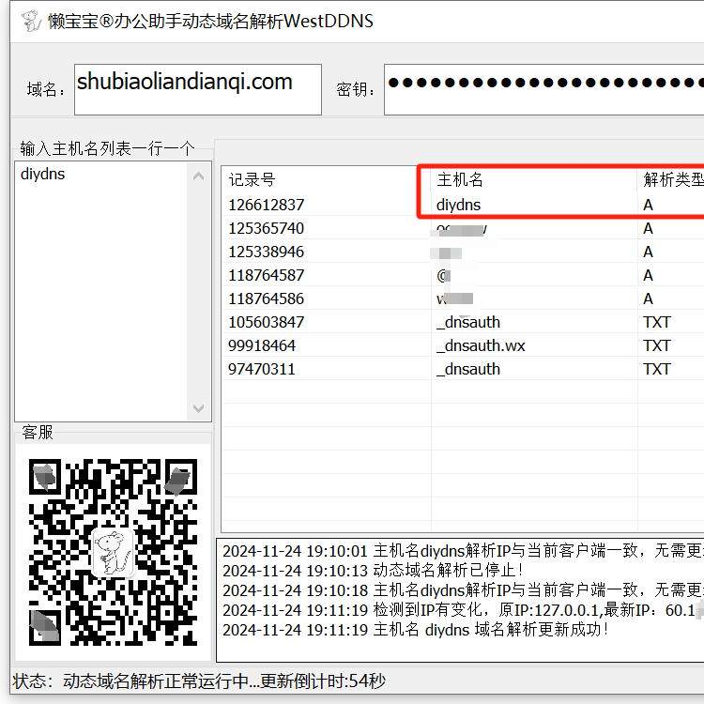This screenshot has height=704, width=704.
Task: Click the customer service QR code
Action: point(114,552)
